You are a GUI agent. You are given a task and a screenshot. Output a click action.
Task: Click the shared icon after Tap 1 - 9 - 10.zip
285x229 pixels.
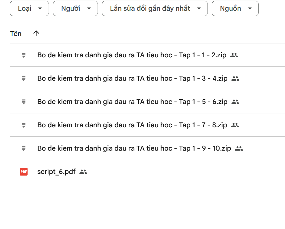239,148
